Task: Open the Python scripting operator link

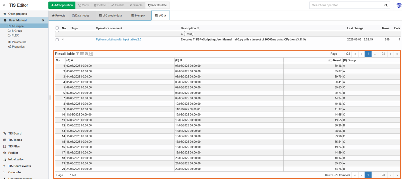Action: tap(118, 39)
